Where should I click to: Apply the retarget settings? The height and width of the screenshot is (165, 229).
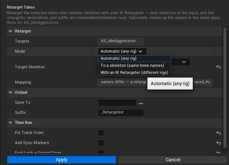coord(62,159)
